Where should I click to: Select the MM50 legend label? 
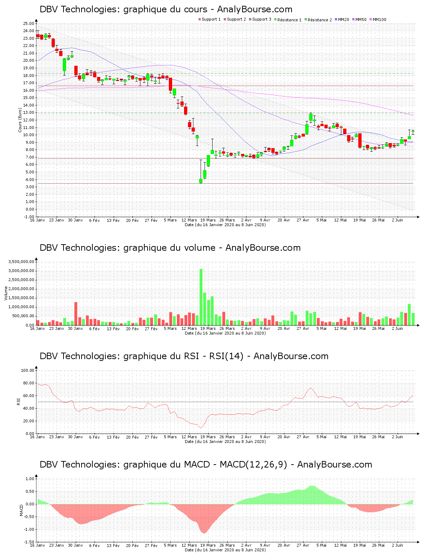tap(361, 20)
